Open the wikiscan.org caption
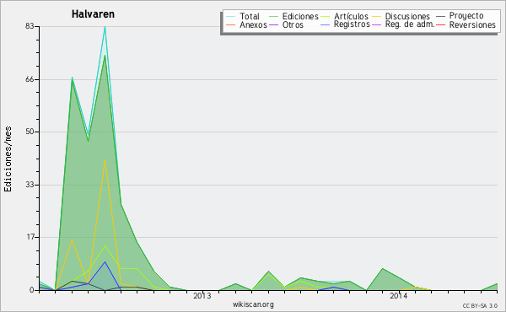The width and height of the screenshot is (506, 312). [253, 304]
